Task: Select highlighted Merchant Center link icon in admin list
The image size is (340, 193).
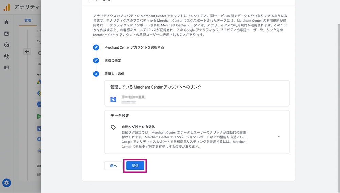Action: pos(39,128)
